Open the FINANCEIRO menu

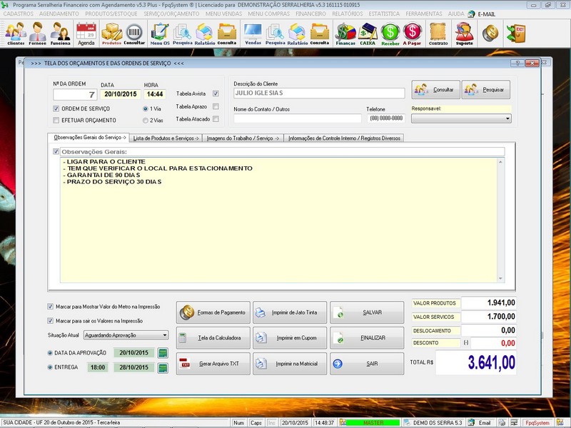coord(310,14)
